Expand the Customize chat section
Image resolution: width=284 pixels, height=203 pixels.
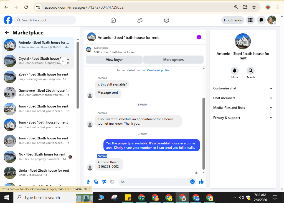click(243, 88)
